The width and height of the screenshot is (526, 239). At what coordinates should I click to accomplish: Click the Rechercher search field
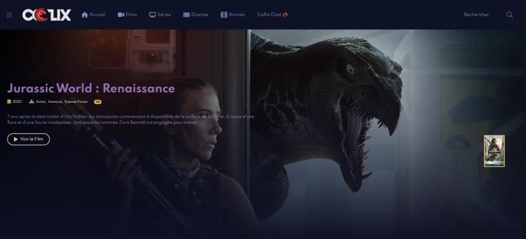coord(476,15)
